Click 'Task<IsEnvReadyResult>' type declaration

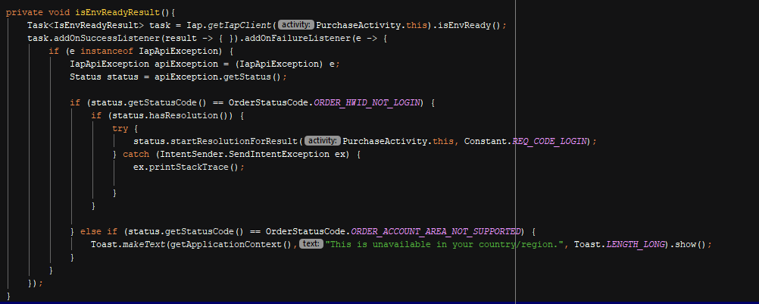point(86,25)
